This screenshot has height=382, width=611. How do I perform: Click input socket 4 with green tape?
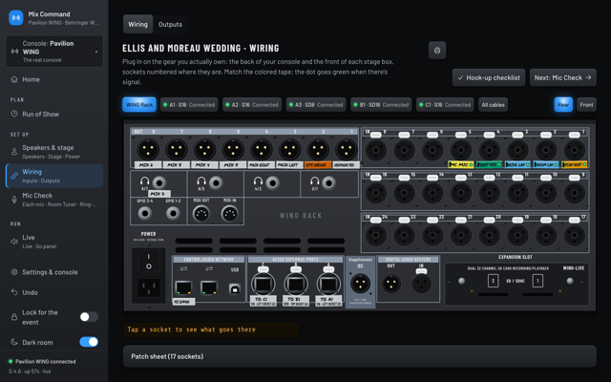[490, 150]
